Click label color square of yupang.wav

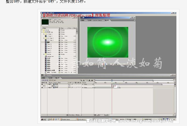(x=60, y=56)
